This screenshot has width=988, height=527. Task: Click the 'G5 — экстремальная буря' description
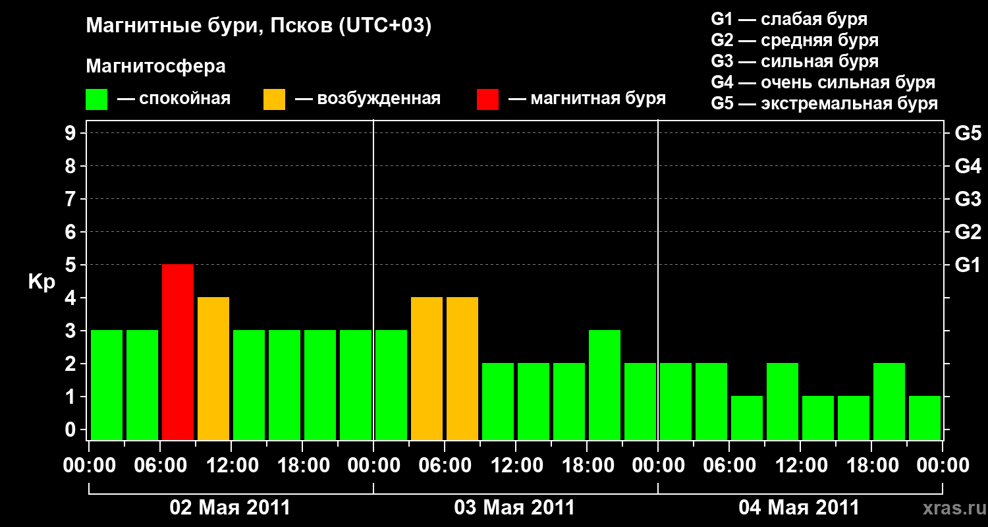(825, 104)
